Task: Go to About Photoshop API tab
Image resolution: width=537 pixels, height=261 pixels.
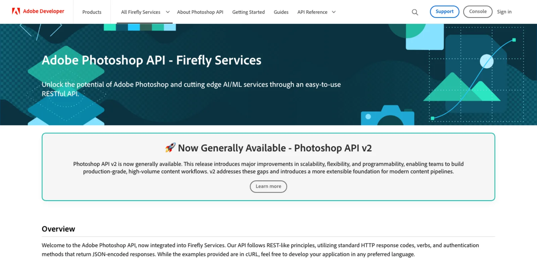Action: pos(200,12)
